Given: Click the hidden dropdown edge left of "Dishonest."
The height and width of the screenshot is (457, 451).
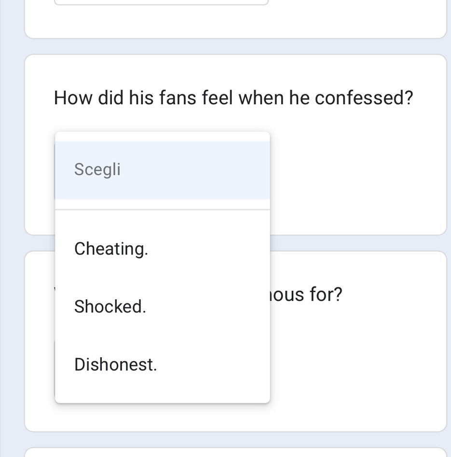Looking at the screenshot, I should [x=55, y=365].
